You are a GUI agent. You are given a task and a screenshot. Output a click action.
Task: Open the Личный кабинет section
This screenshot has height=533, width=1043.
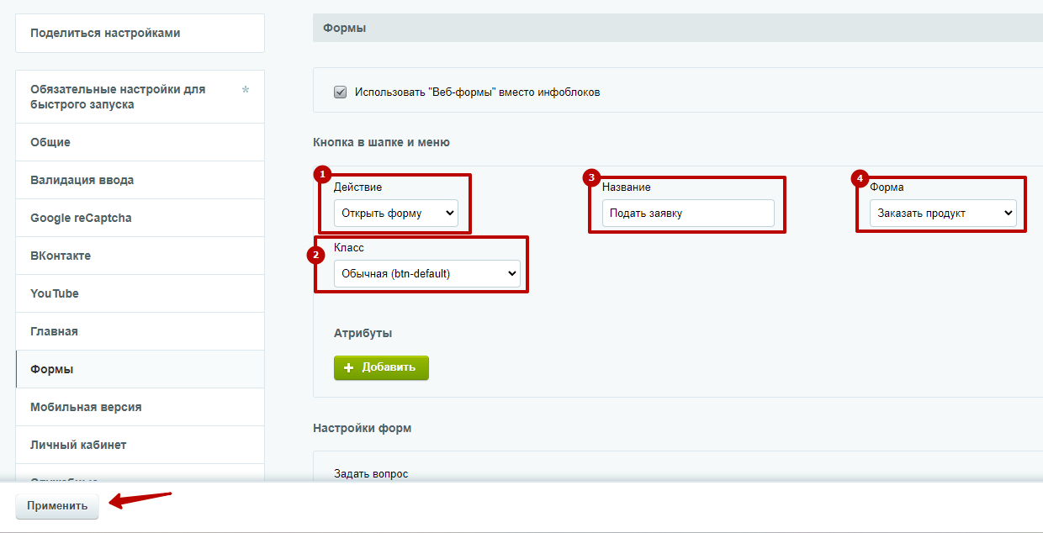(140, 445)
